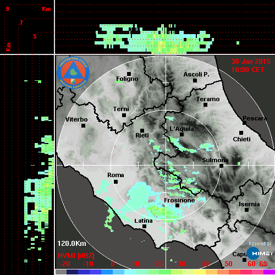Select the Ascoli P. city square marker
The width and height of the screenshot is (275, 275).
(x=195, y=80)
